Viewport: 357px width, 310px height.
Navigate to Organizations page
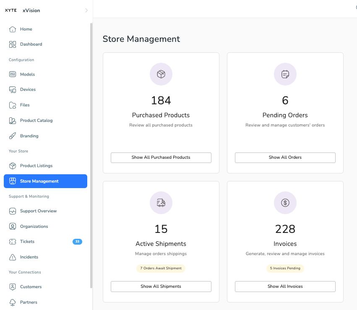click(34, 227)
